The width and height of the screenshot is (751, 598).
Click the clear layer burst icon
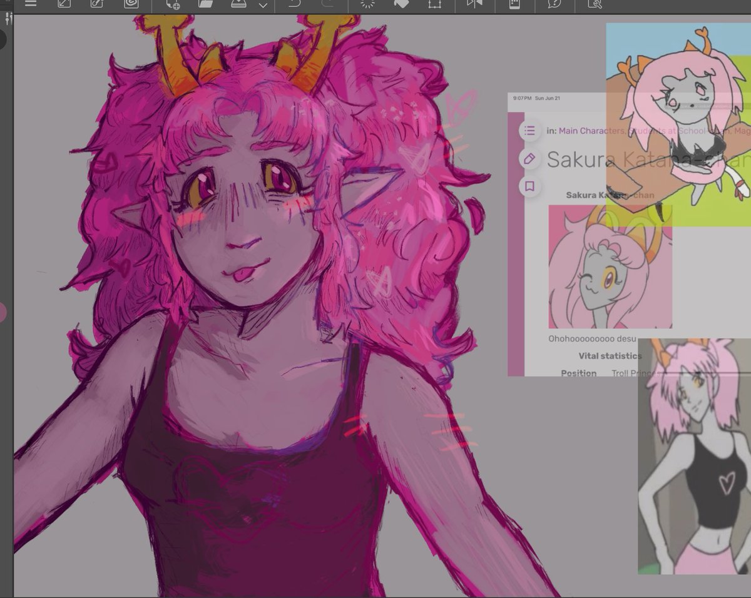click(x=367, y=4)
